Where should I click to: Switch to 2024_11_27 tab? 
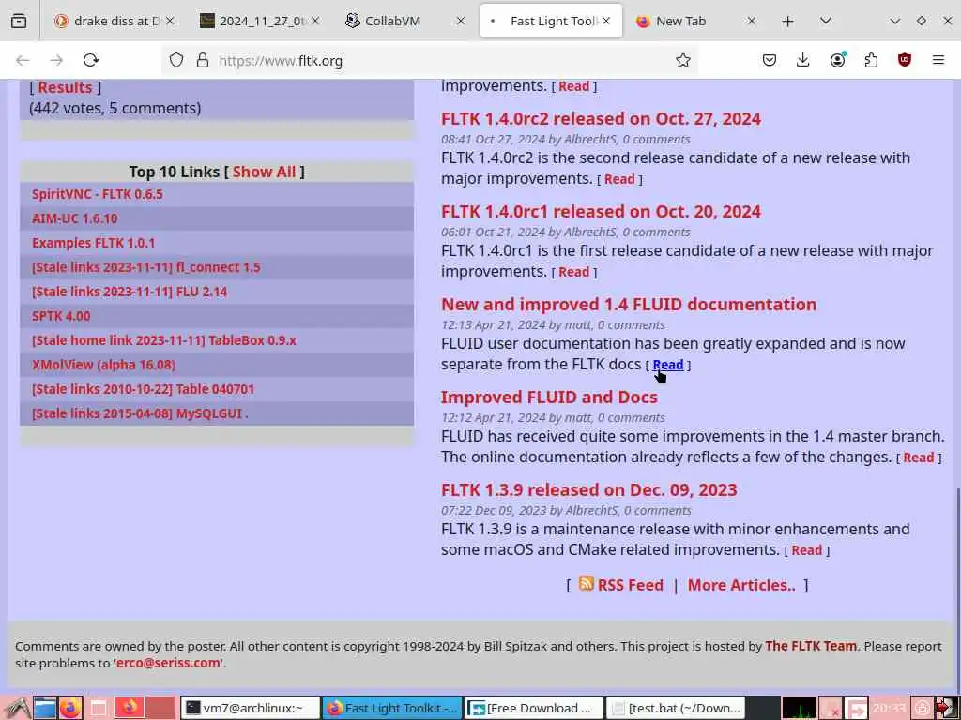(260, 21)
